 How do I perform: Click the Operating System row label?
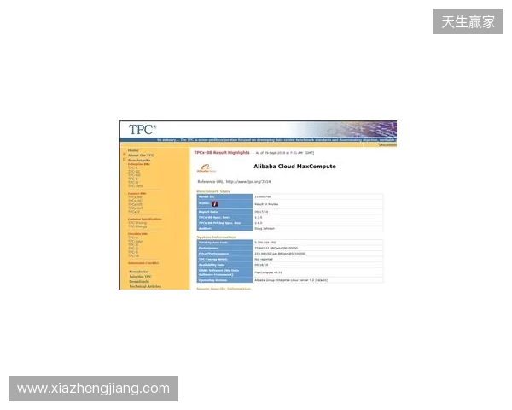[212, 280]
